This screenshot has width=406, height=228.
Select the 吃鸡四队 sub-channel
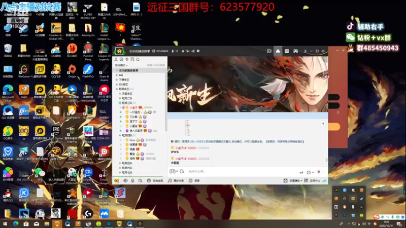pyautogui.click(x=127, y=135)
